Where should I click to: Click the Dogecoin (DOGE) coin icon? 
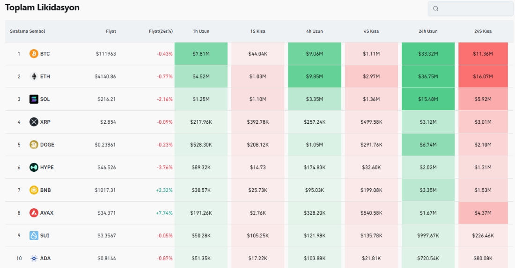coord(34,145)
